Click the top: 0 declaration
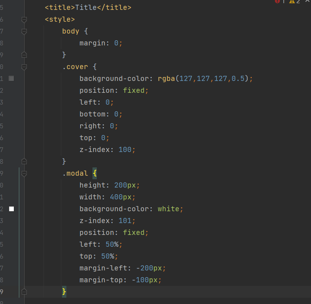The image size is (311, 304). click(x=94, y=138)
